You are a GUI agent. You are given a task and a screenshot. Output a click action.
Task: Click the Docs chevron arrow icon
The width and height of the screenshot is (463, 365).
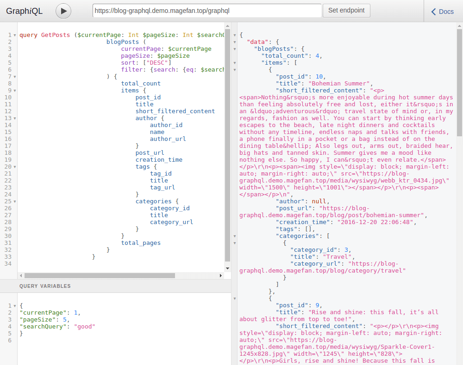pos(433,12)
